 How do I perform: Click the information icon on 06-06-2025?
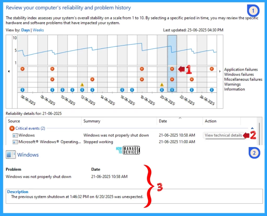click(22, 90)
